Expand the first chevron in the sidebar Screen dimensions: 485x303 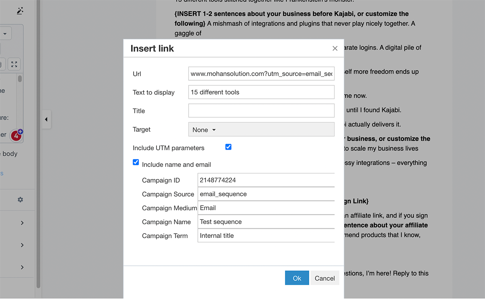(22, 223)
